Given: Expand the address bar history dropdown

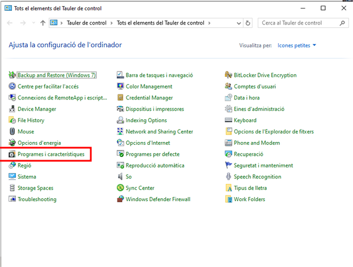Looking at the screenshot, I should pyautogui.click(x=238, y=23).
